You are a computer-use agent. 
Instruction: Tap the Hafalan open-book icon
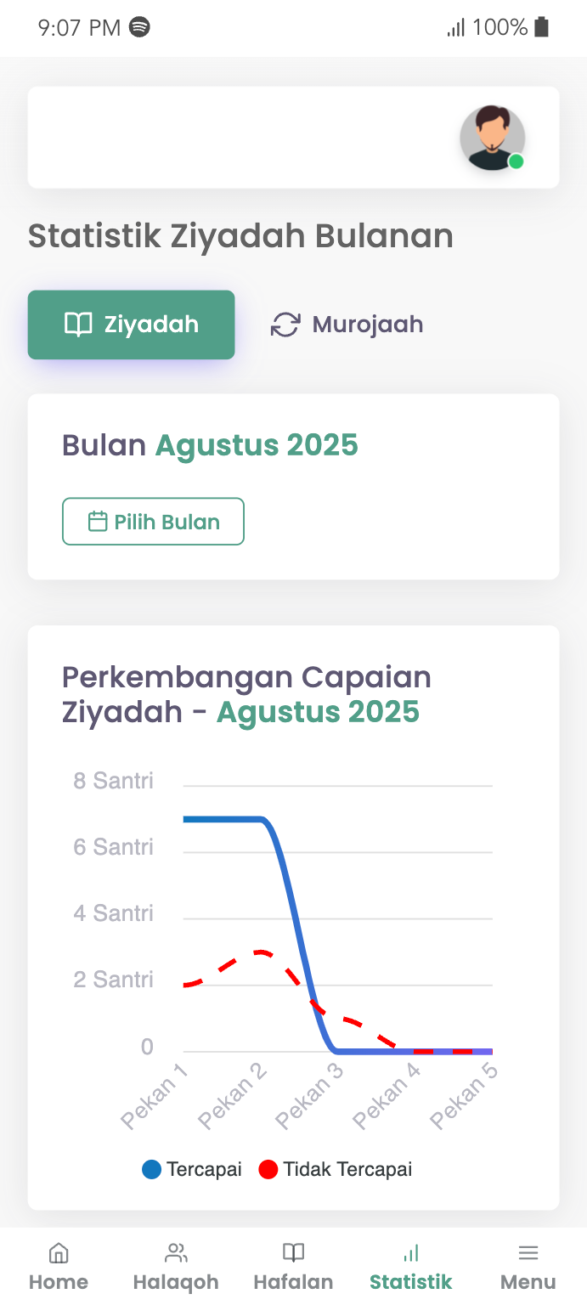tap(293, 1251)
